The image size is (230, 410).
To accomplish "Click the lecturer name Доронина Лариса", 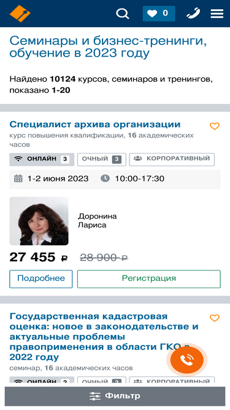I will (98, 221).
